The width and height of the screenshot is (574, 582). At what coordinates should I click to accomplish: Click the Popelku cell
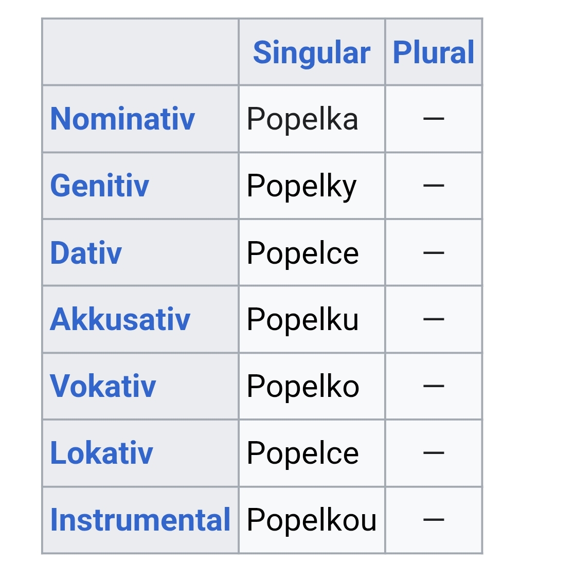[x=302, y=320]
